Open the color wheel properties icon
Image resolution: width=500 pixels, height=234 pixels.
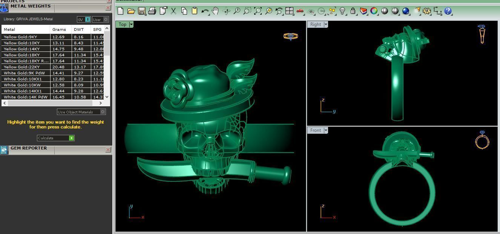tap(374, 11)
